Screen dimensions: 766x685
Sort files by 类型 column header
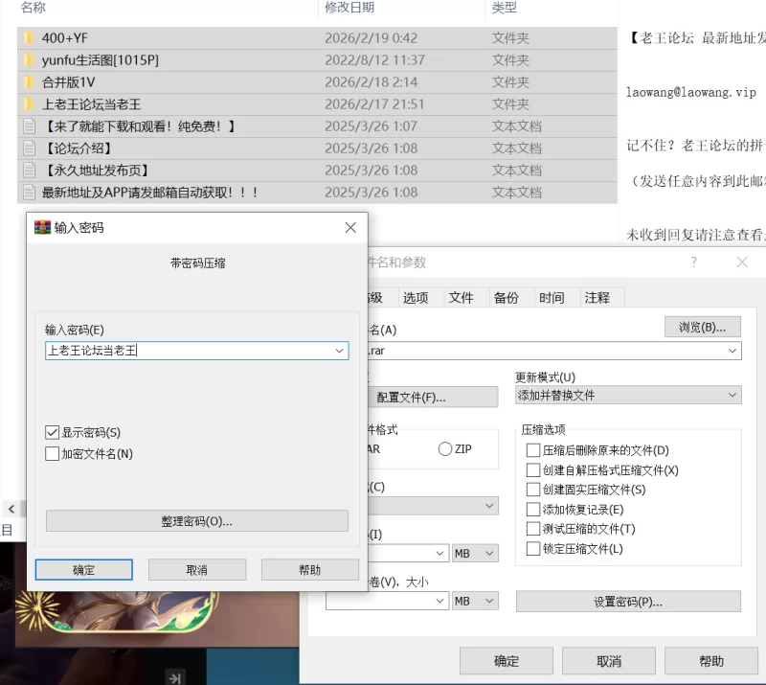pos(504,8)
